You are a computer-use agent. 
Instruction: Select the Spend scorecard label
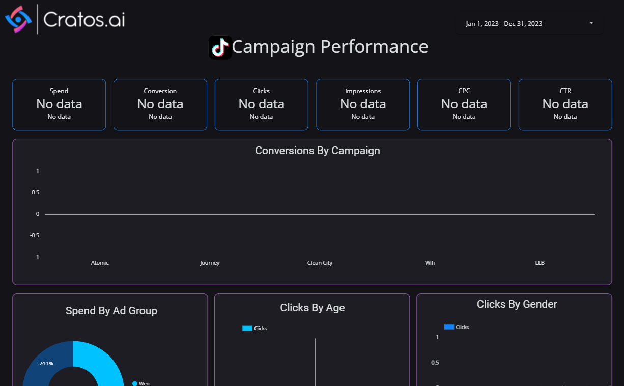pos(59,91)
